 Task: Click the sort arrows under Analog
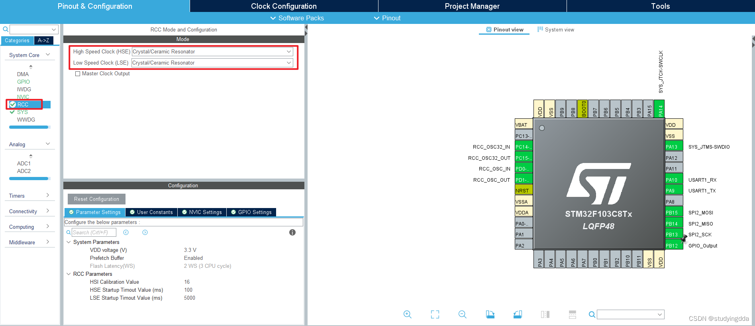pos(31,156)
